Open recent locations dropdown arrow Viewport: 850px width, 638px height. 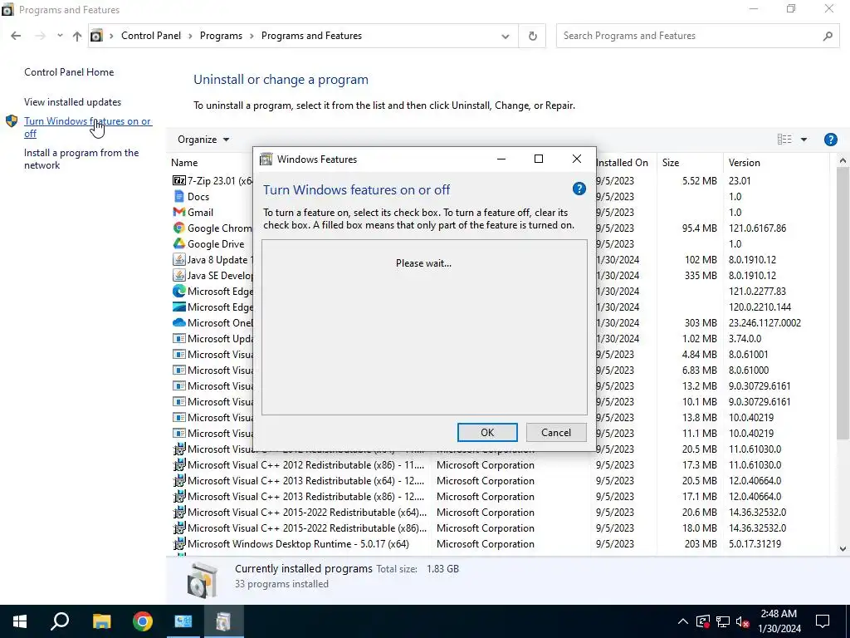click(x=60, y=36)
